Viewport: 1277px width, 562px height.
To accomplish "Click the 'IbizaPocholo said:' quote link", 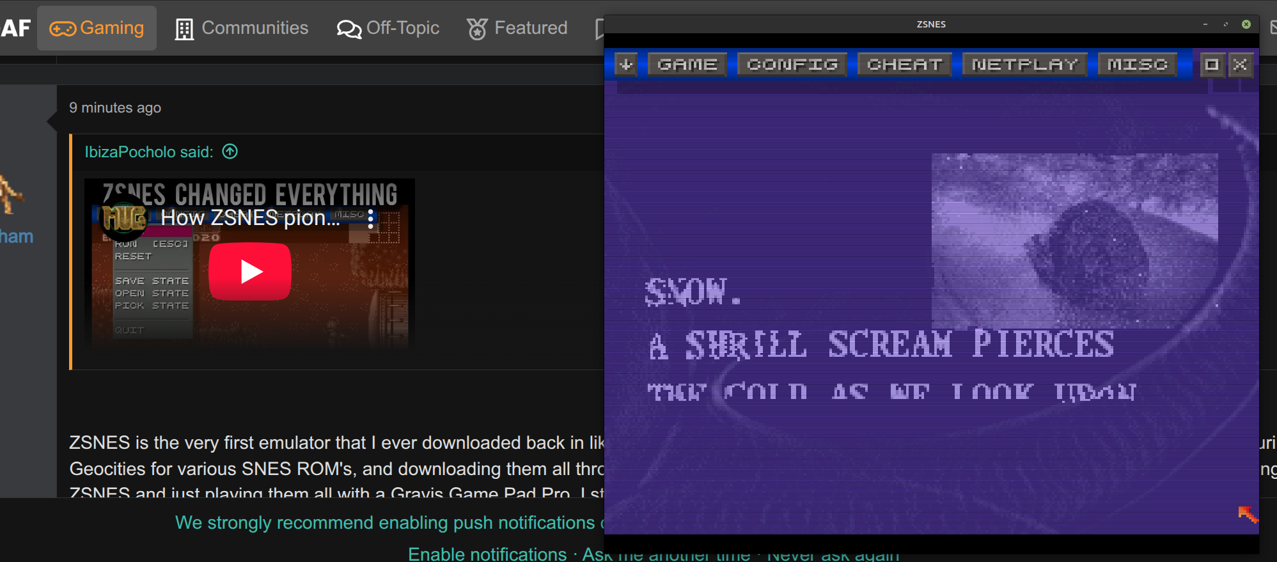I will pos(149,152).
